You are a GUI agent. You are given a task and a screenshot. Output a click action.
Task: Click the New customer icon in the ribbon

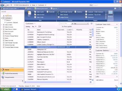29,14
